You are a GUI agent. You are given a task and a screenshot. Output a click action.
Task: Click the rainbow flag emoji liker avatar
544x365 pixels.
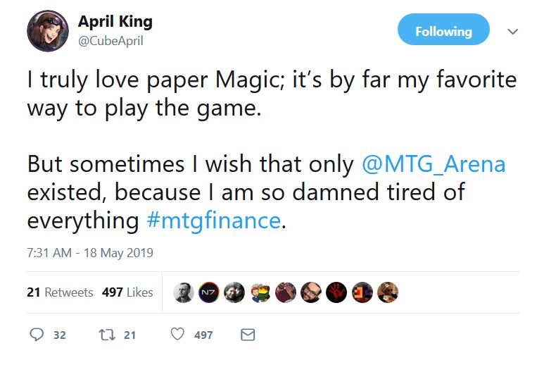[260, 292]
